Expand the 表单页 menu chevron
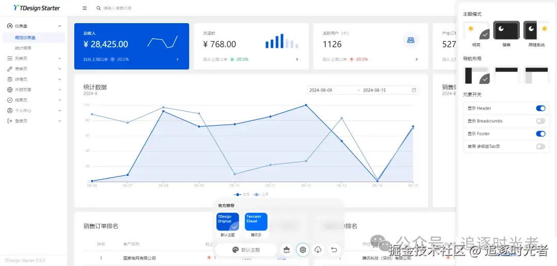The height and width of the screenshot is (266, 557). (60, 69)
